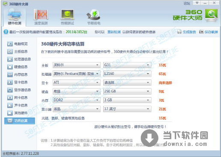Click the 尚未选择 graphics card status
The width and height of the screenshot is (221, 157).
coord(165,83)
